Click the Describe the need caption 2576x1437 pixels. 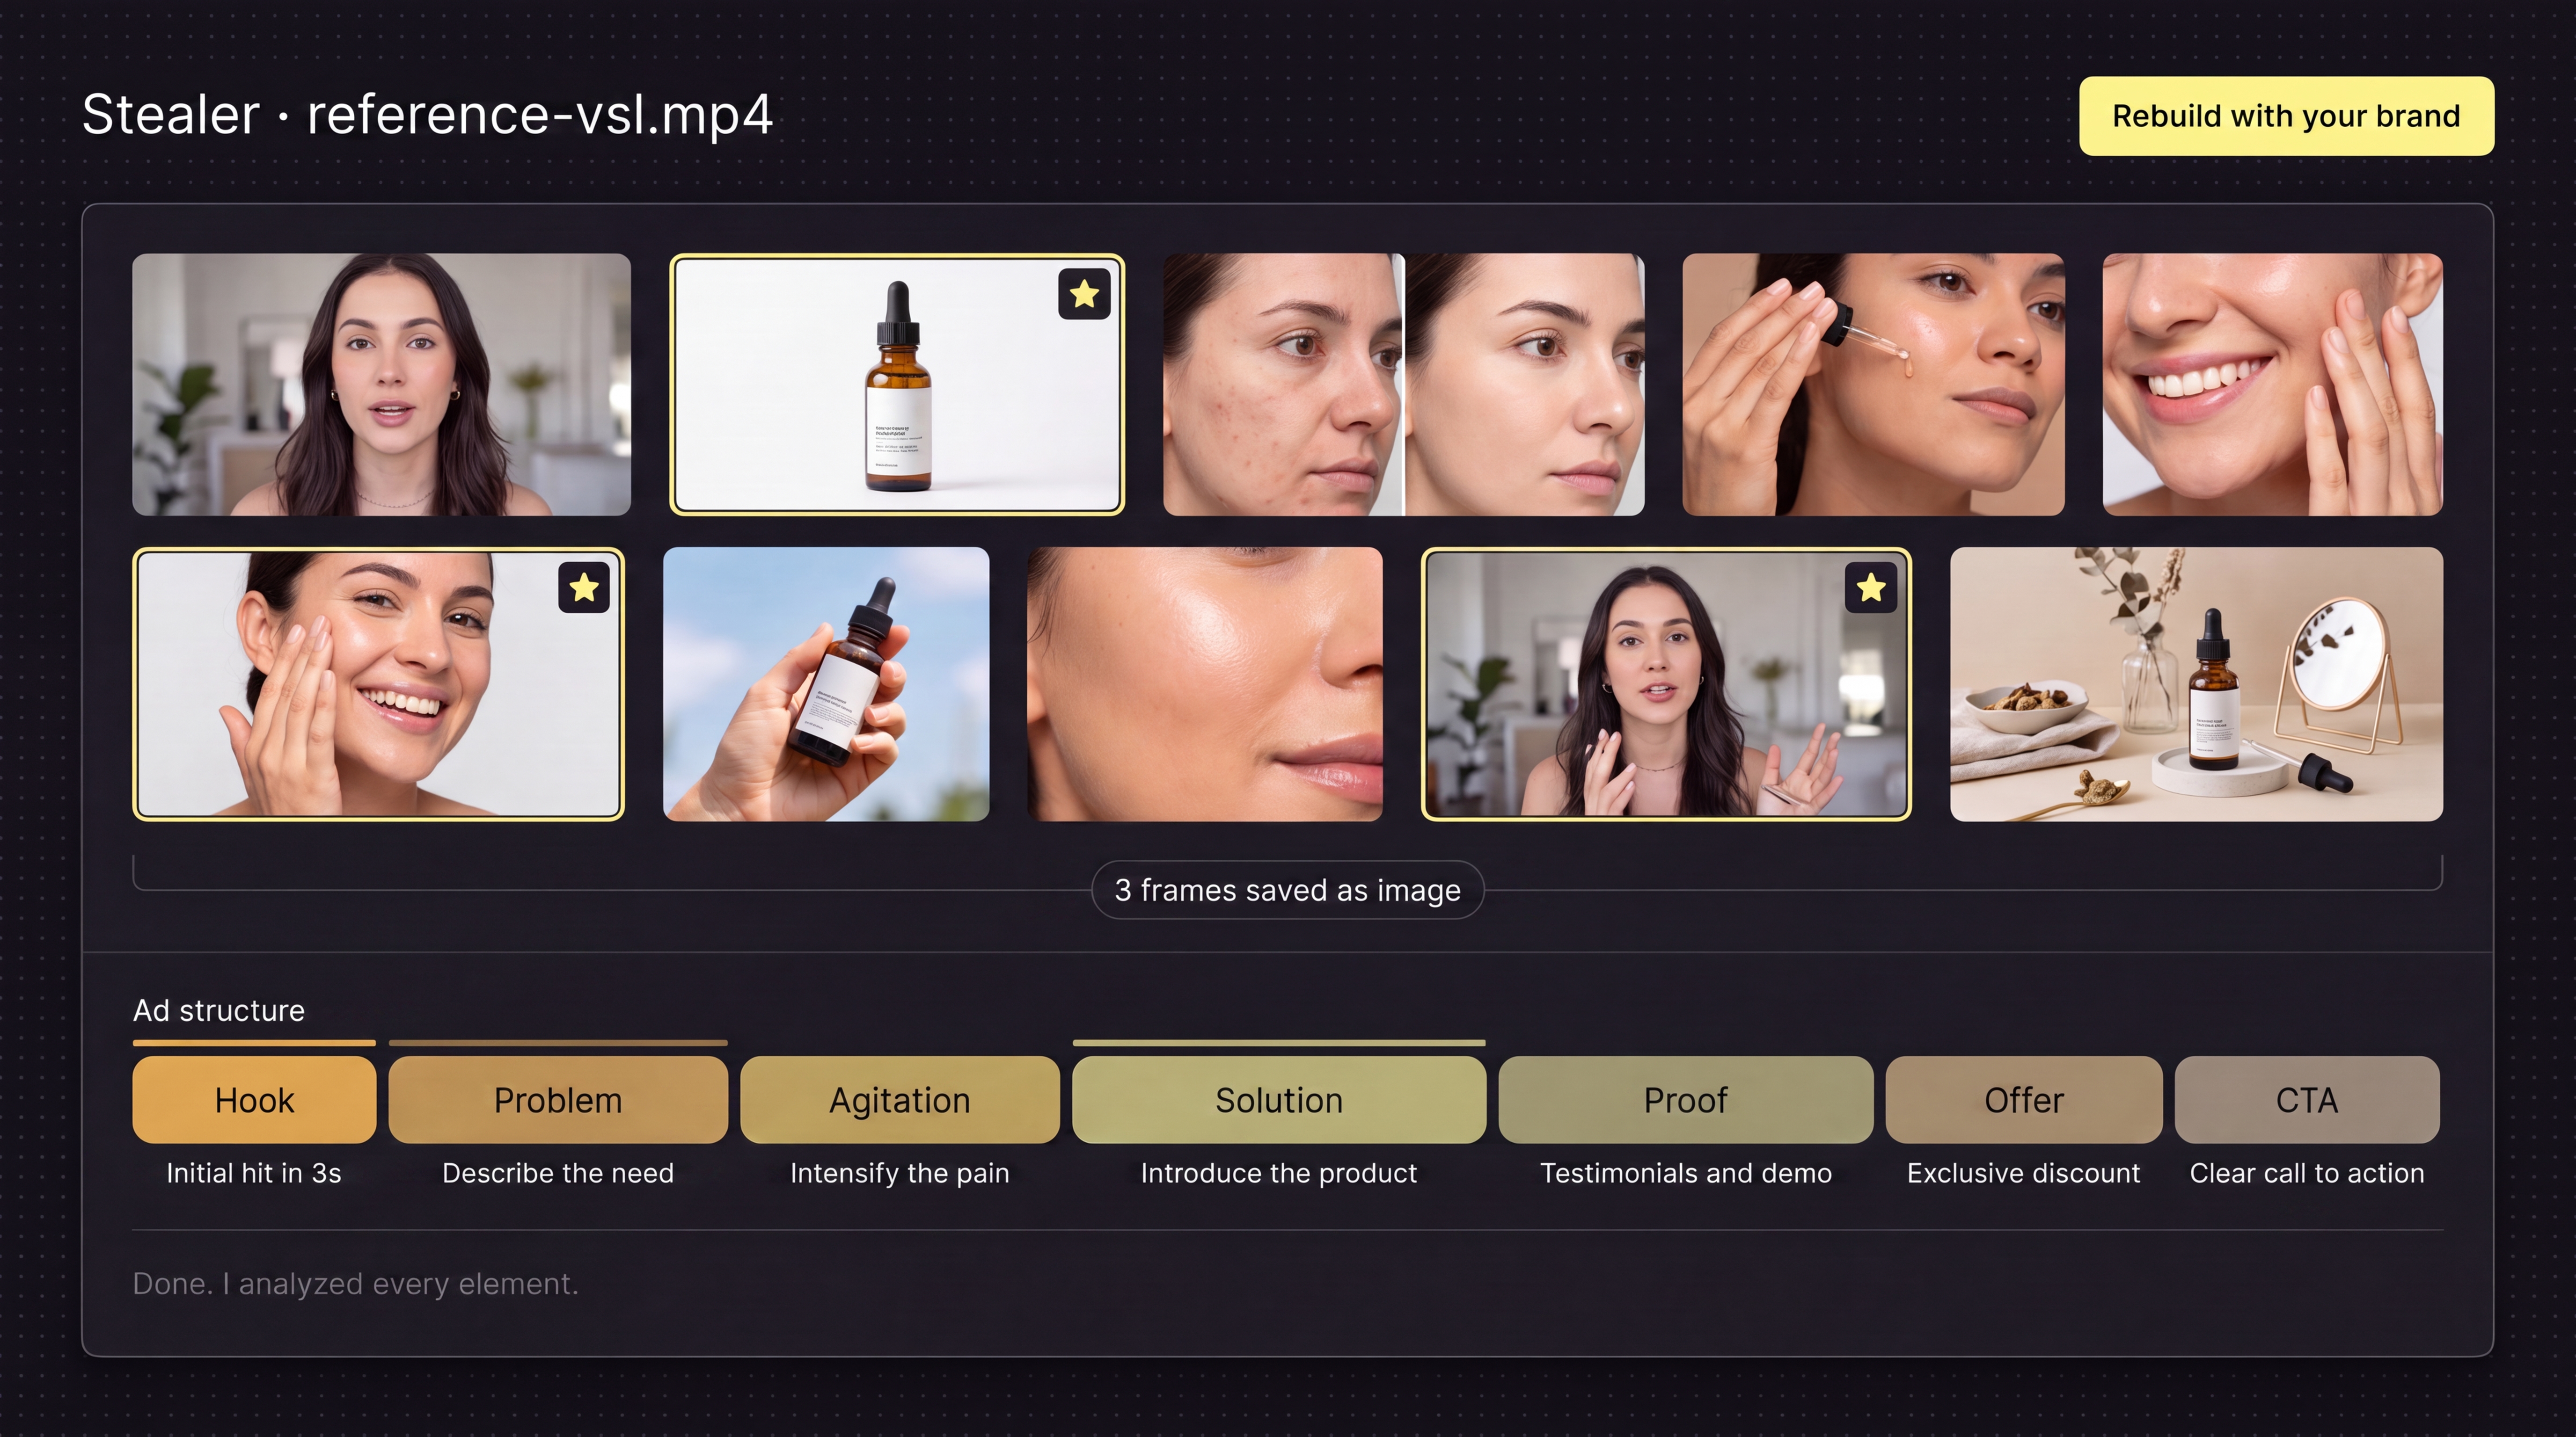click(558, 1173)
